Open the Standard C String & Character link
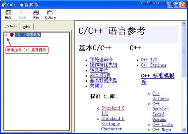Image resolution: width=188 pixels, height=134 pixels. 113,123
